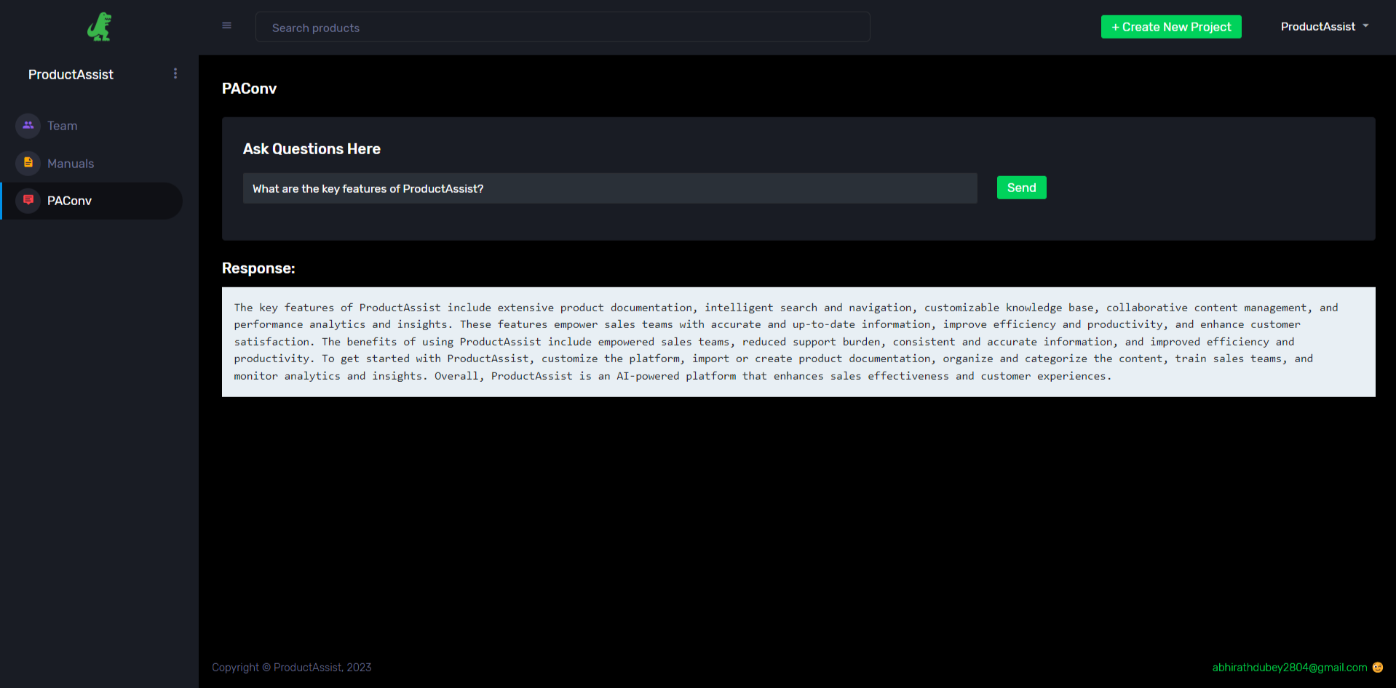Click the Ask Questions Here heading

(312, 149)
